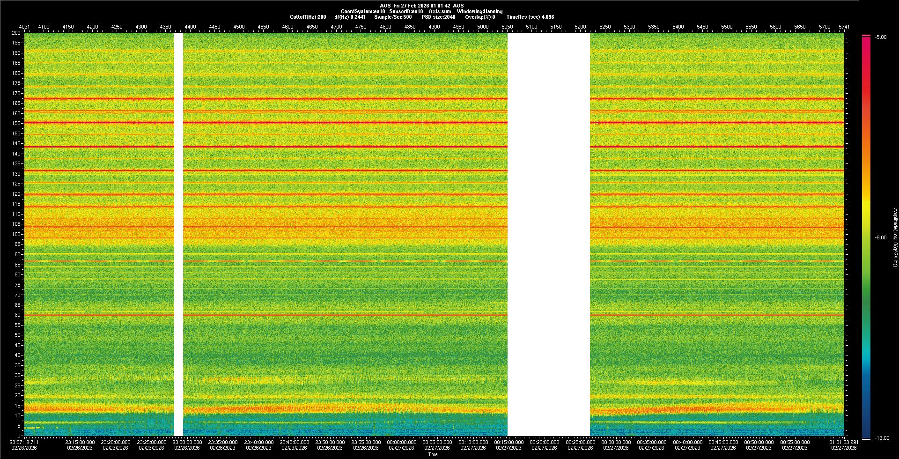This screenshot has width=899, height=459.
Task: Click the Sample/Sec:500 header value
Action: point(393,17)
